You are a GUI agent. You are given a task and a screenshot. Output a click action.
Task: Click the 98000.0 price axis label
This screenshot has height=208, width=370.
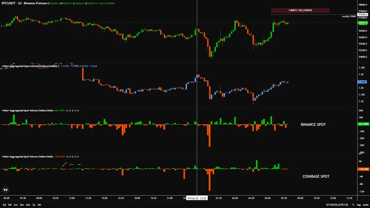coord(363,5)
